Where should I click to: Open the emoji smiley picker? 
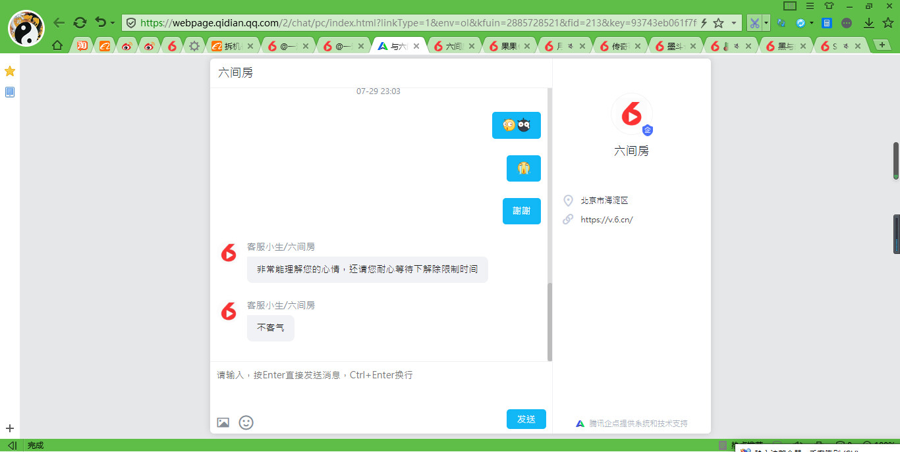246,422
